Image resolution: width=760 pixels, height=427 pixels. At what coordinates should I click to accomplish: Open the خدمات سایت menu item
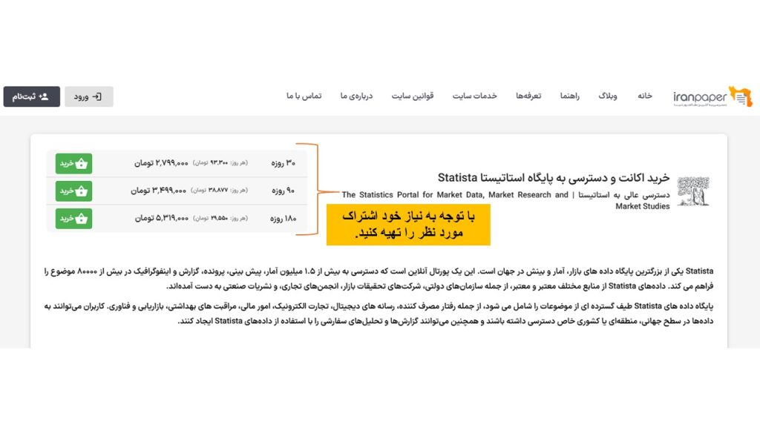[x=474, y=96]
